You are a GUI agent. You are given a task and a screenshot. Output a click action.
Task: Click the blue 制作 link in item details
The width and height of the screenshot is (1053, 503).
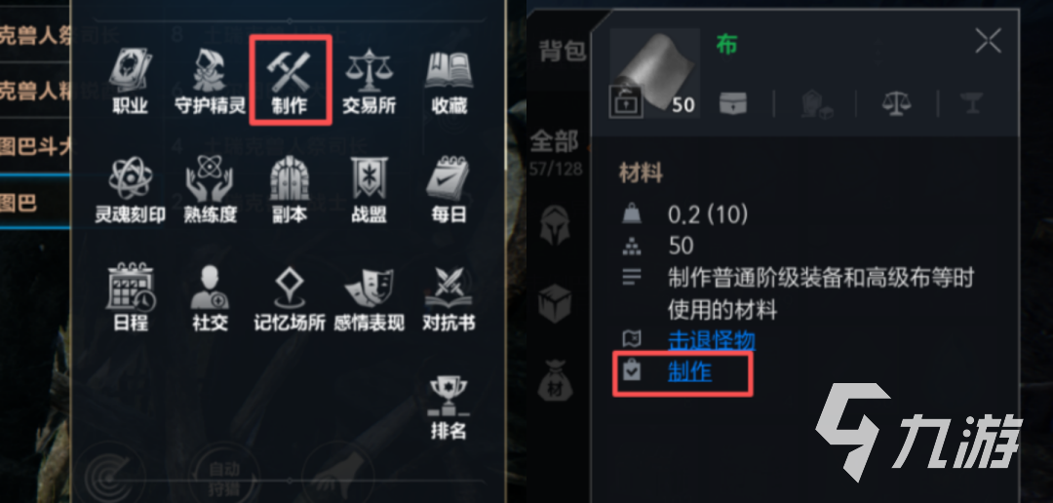[x=689, y=371]
